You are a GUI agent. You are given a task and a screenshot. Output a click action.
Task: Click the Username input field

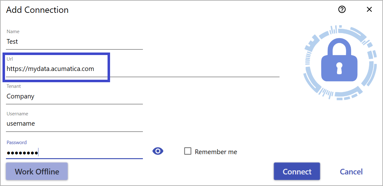pos(74,123)
